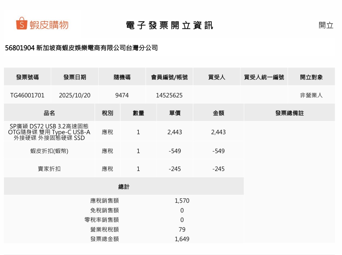This screenshot has height=255, width=342.
Task: Select the invoice date 2025/10/20
Action: [x=75, y=95]
